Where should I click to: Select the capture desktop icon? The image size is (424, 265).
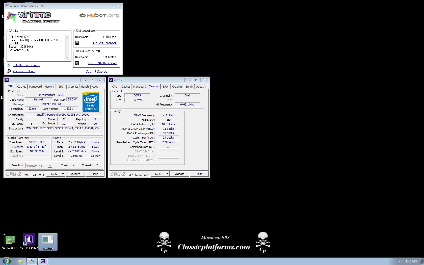[x=48, y=242]
